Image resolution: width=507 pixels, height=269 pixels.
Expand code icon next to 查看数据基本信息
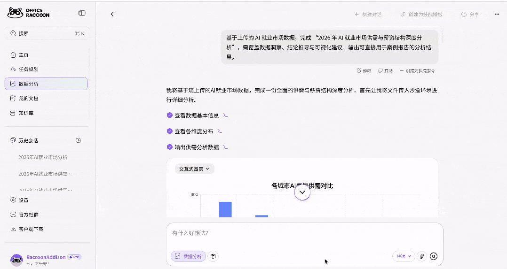225,115
